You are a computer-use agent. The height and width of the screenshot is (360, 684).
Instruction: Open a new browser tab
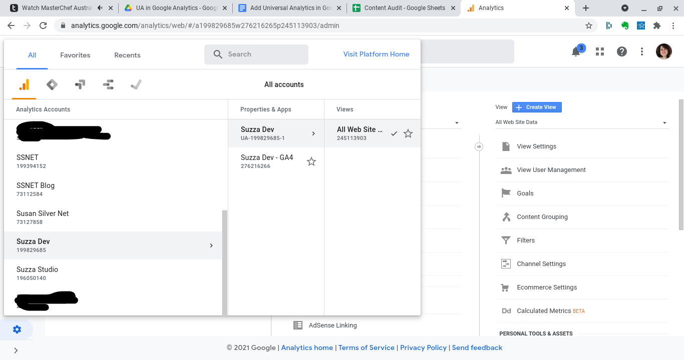pyautogui.click(x=586, y=8)
